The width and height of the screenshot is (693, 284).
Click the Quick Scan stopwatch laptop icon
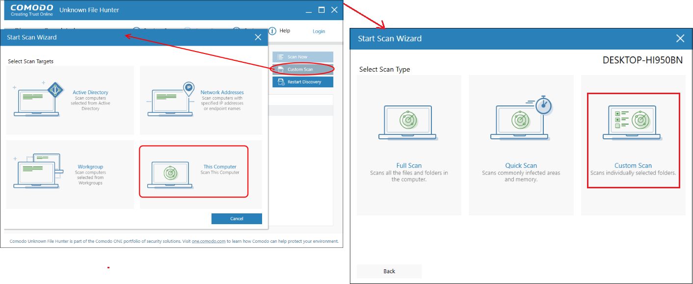pyautogui.click(x=521, y=118)
